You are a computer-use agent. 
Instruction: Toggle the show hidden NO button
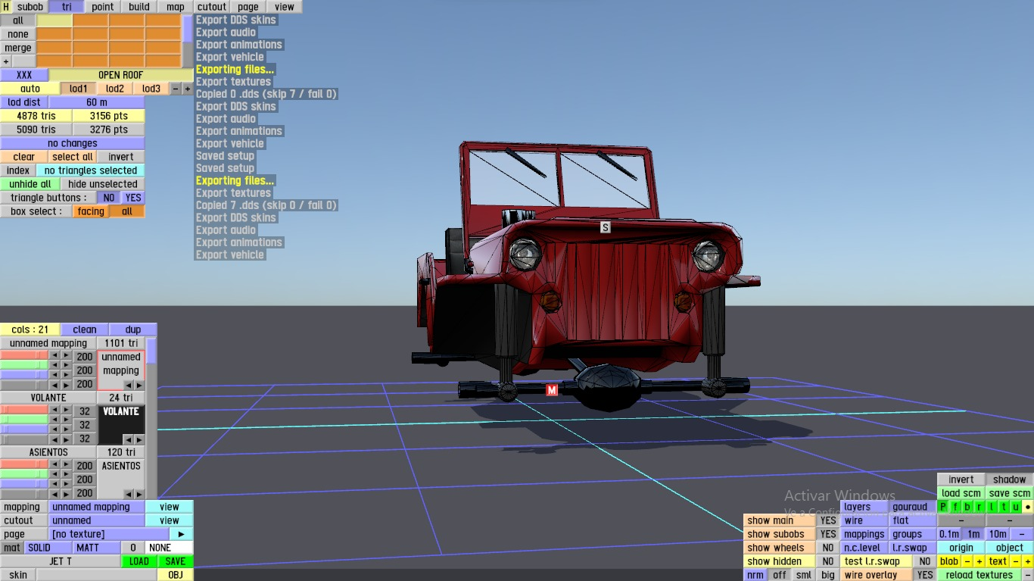click(828, 561)
